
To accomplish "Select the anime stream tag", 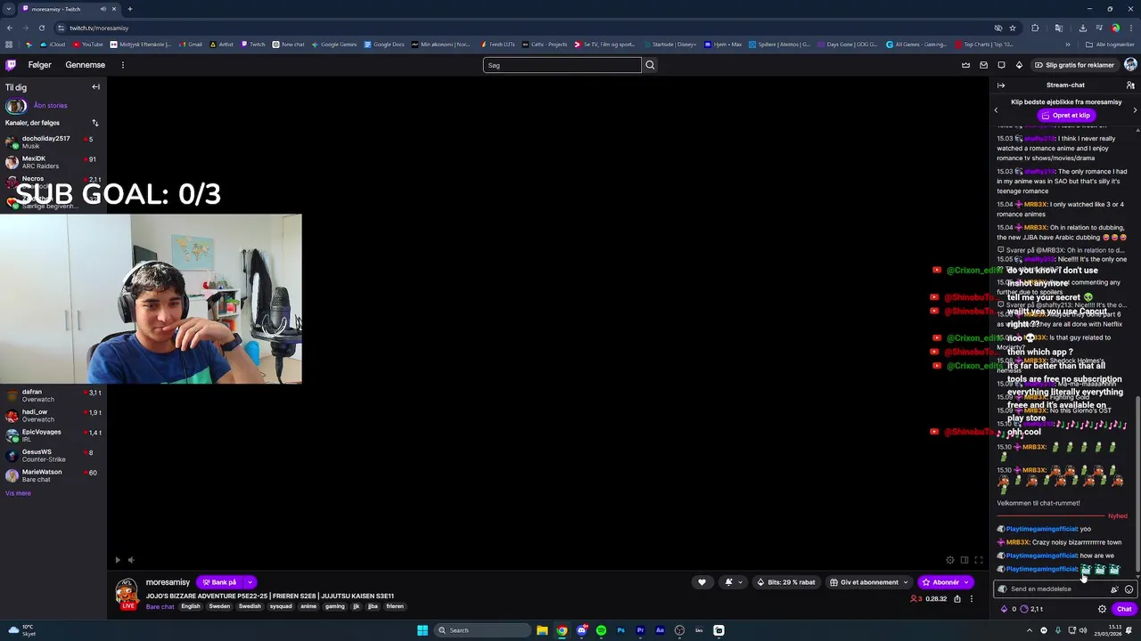I will pyautogui.click(x=308, y=607).
